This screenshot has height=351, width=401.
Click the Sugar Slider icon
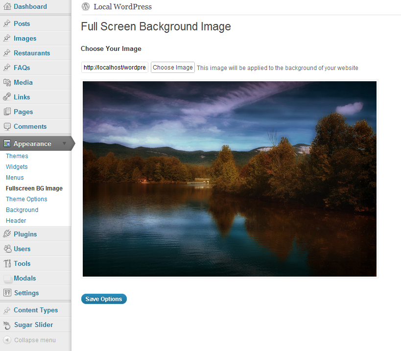point(7,325)
